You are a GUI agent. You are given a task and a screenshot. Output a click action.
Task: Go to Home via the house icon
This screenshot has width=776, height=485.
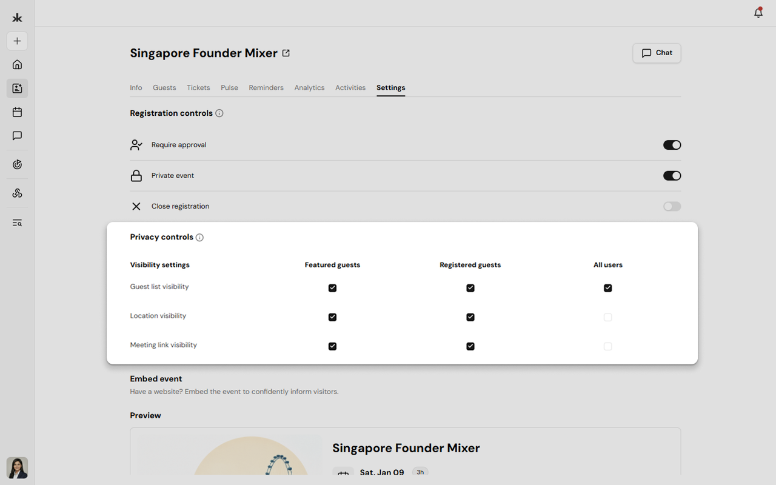pyautogui.click(x=17, y=65)
